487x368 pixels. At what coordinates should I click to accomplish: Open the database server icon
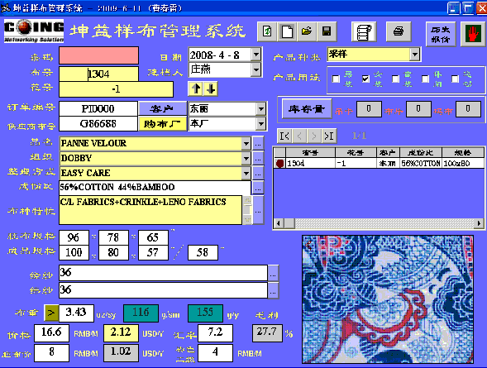point(364,31)
